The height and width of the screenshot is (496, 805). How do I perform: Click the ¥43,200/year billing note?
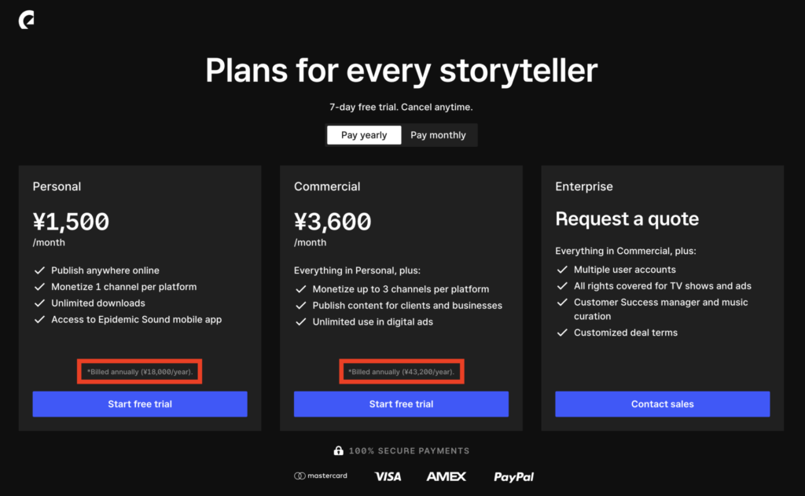(x=402, y=372)
